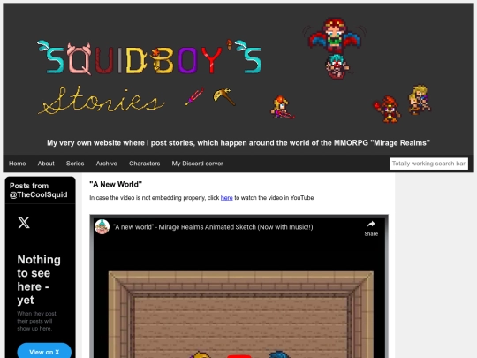Open the Home nav link

coord(17,164)
